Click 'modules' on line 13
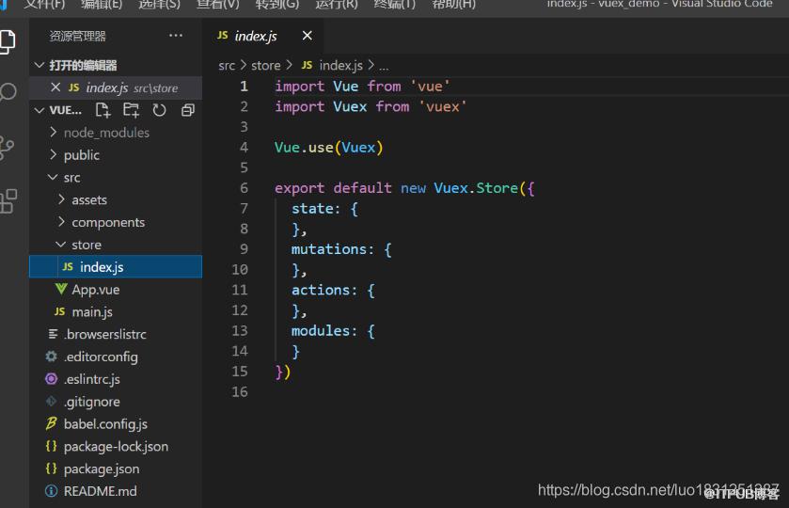Screen dimensions: 789x508 coord(321,331)
